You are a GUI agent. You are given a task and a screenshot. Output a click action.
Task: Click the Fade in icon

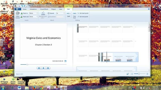tap(22, 13)
